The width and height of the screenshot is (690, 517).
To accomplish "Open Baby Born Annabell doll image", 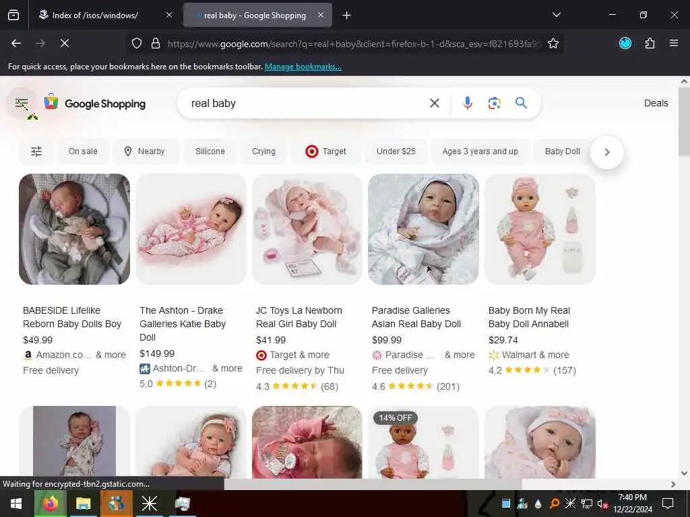I will (540, 229).
